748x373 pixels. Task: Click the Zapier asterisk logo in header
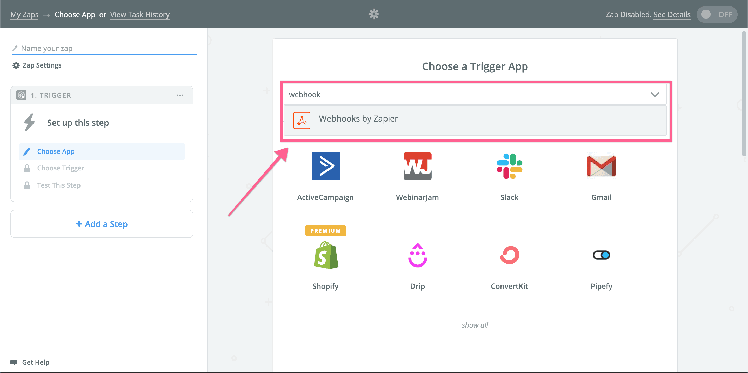coord(374,14)
